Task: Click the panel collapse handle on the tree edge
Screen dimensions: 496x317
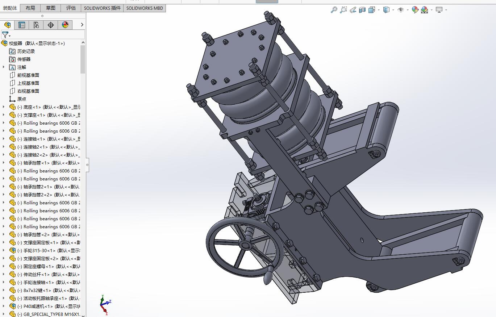Action: click(x=87, y=165)
